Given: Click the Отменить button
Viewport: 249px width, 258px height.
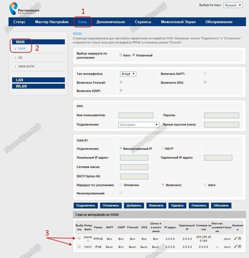Looking at the screenshot, I should [199, 206].
